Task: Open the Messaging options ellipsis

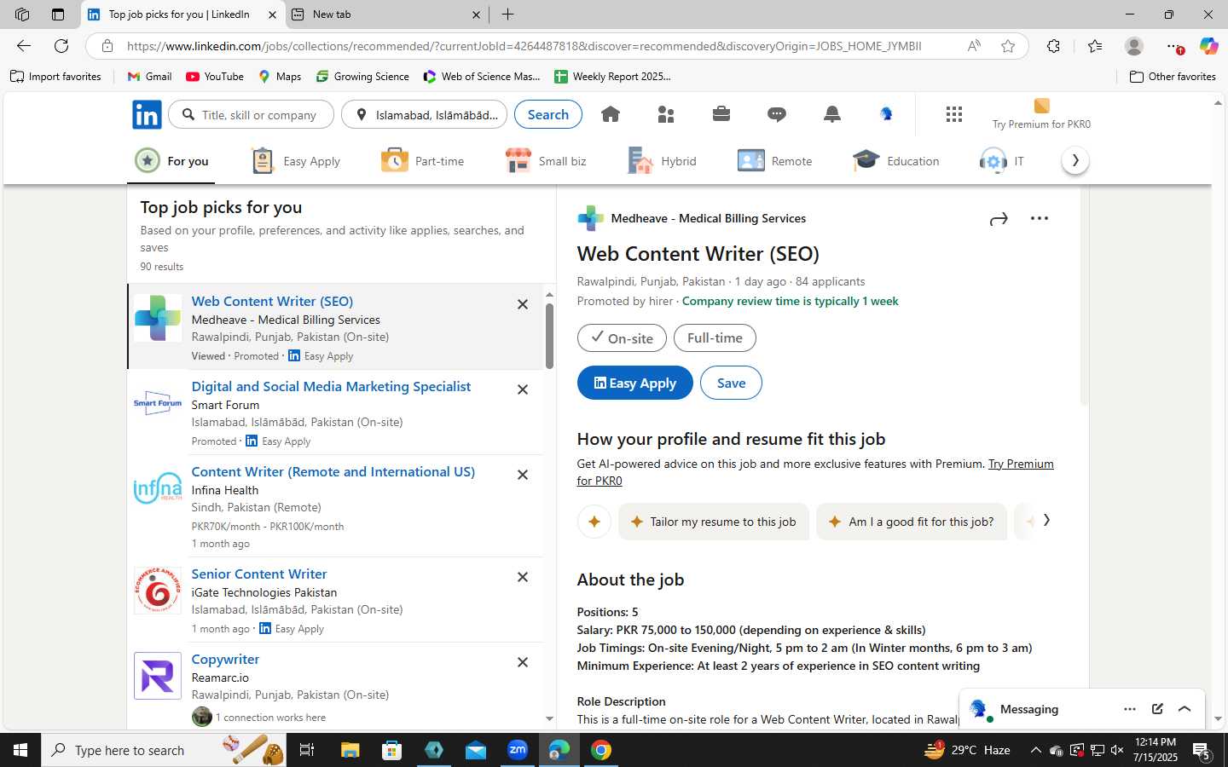Action: [1130, 709]
